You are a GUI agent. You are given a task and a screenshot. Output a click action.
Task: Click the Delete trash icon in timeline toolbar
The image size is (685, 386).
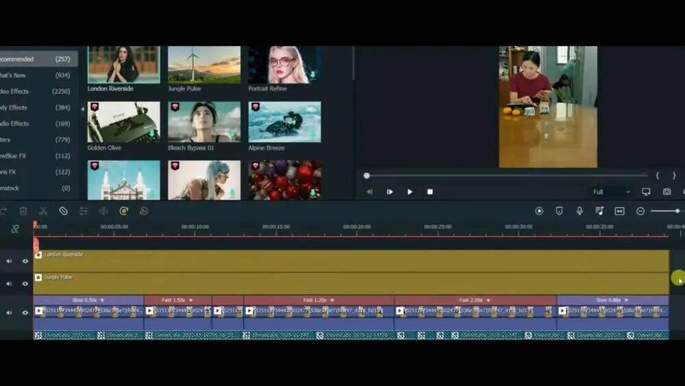[23, 211]
